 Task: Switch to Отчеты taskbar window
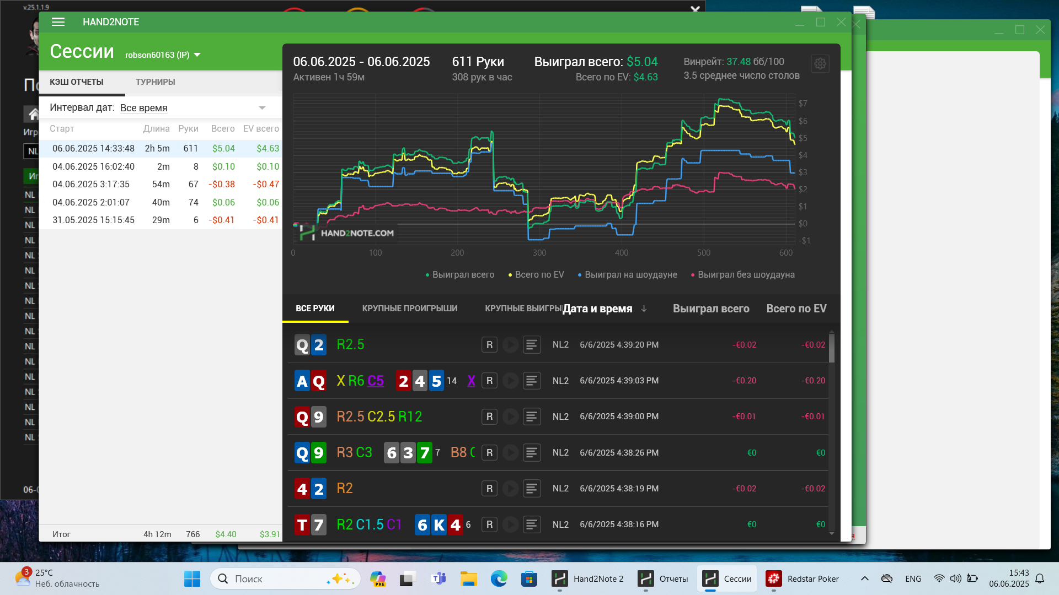(x=663, y=578)
